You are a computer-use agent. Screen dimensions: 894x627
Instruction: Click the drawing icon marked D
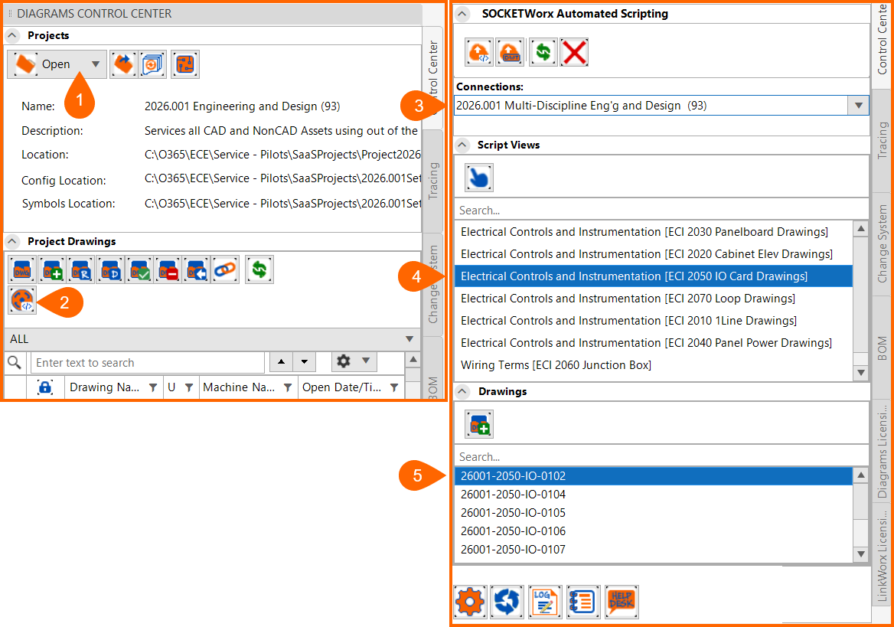coord(110,269)
